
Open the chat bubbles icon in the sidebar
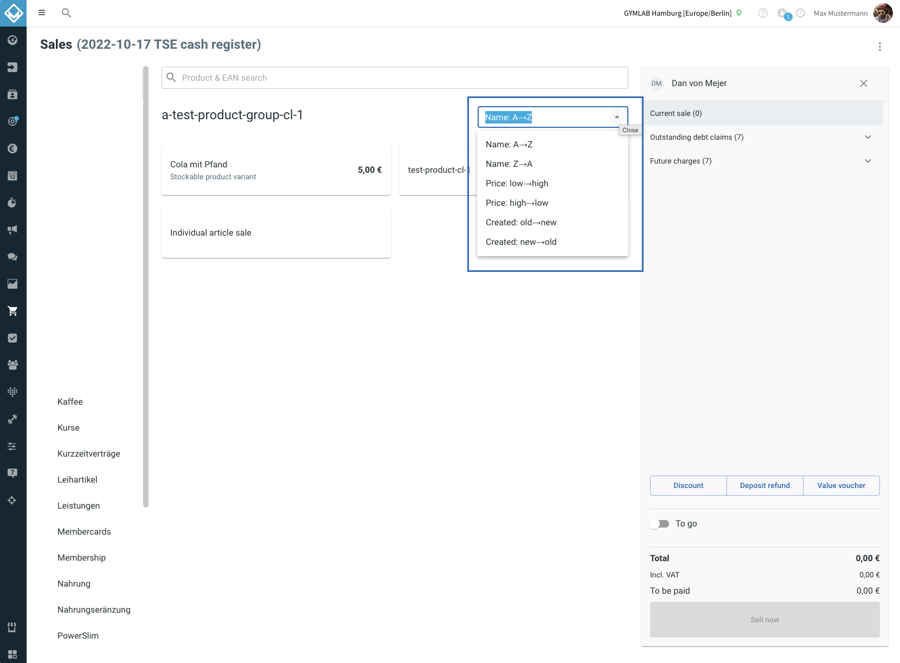12,257
